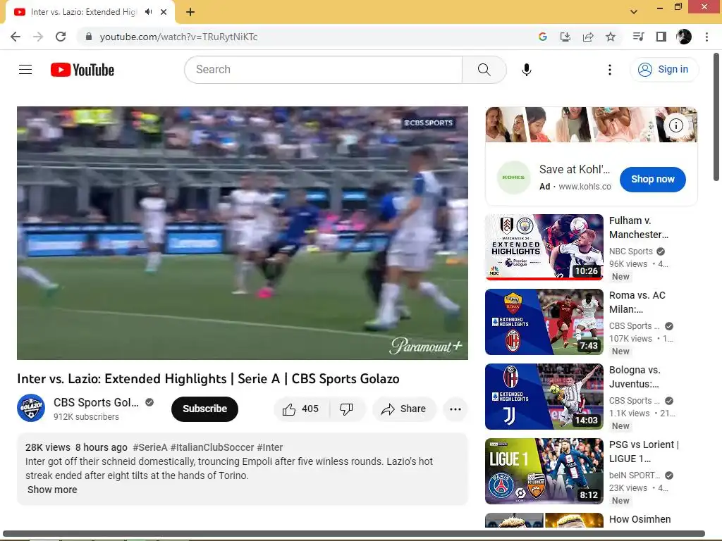Share this page from address bar
The width and height of the screenshot is (722, 541).
click(x=588, y=37)
